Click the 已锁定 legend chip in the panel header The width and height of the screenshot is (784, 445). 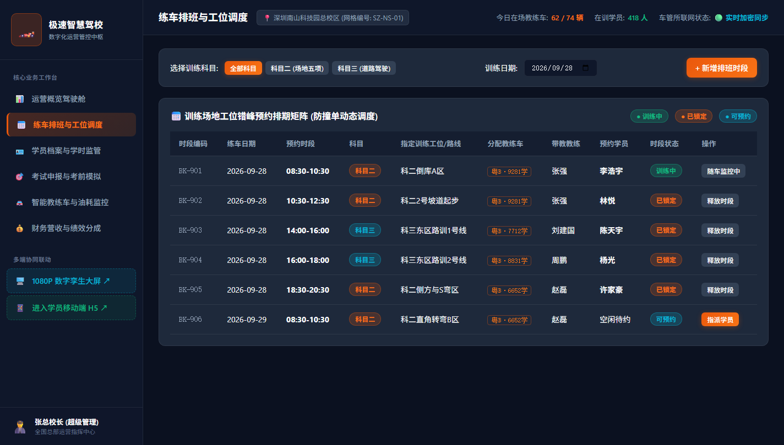click(x=694, y=116)
